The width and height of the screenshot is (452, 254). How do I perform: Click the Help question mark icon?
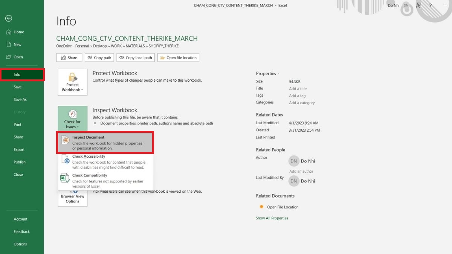[x=431, y=5]
